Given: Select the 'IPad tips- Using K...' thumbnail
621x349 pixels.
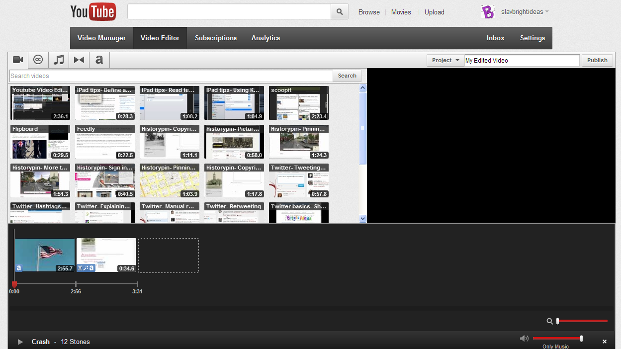Looking at the screenshot, I should [x=234, y=103].
